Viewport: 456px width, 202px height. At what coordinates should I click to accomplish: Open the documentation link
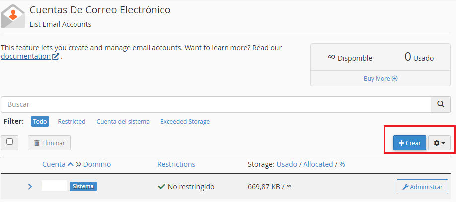[x=26, y=56]
